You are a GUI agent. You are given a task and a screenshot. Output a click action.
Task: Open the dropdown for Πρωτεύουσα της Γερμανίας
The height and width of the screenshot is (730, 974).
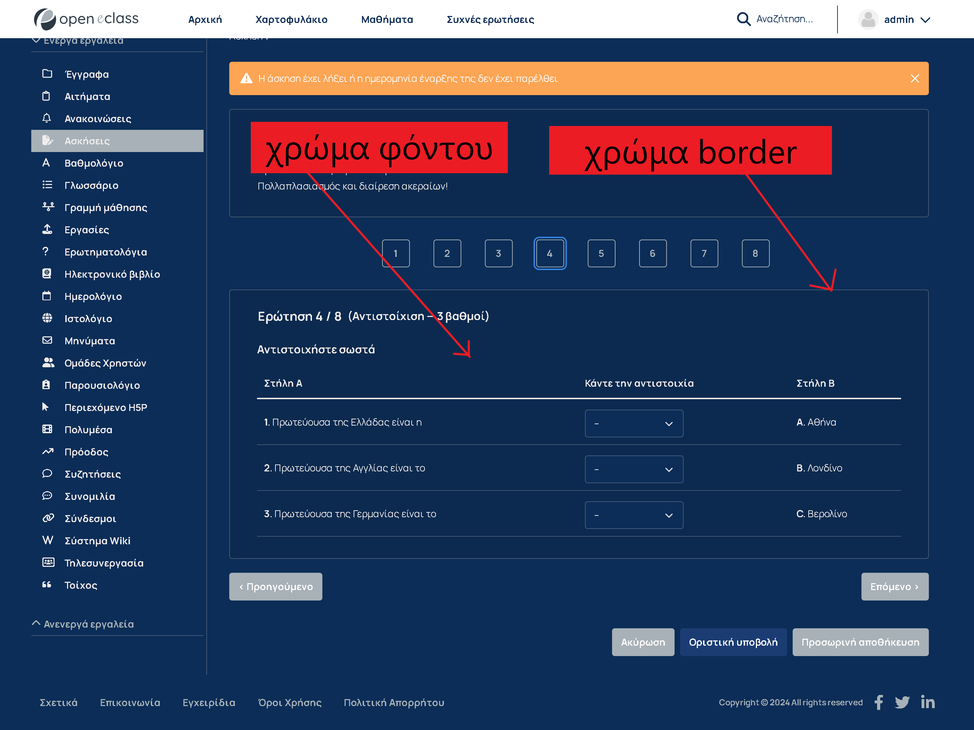[634, 515]
